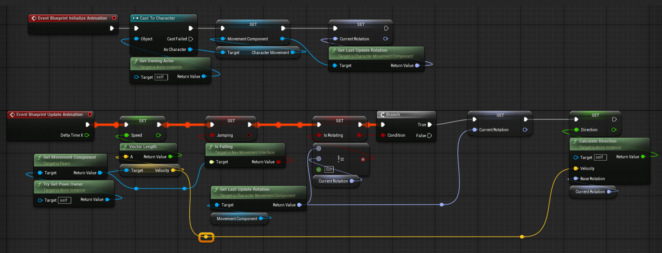662x253 pixels.
Task: Select the Event Blueprint Initialize Animation node title
Action: tap(72, 18)
